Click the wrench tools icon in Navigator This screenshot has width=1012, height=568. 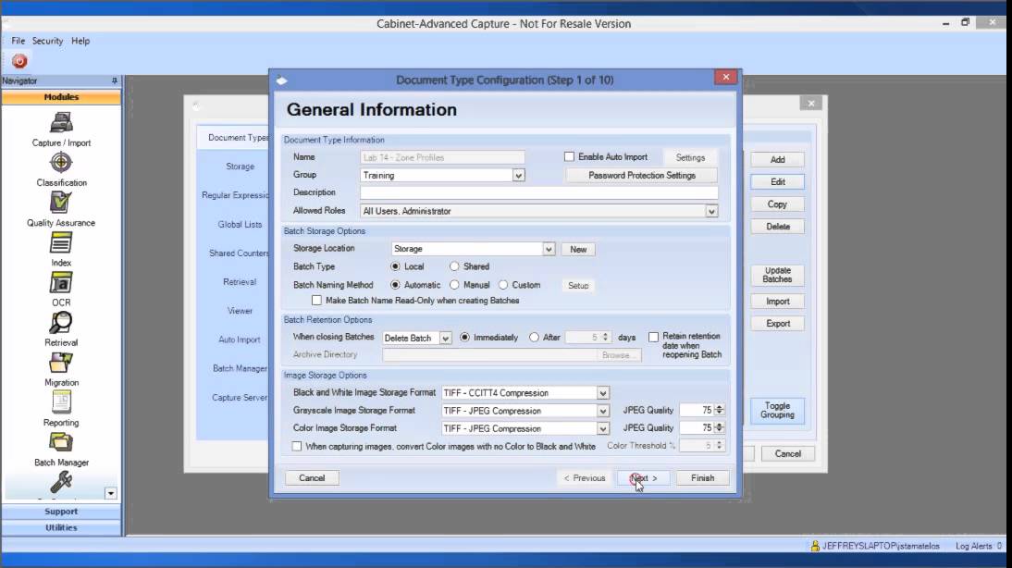[x=61, y=482]
